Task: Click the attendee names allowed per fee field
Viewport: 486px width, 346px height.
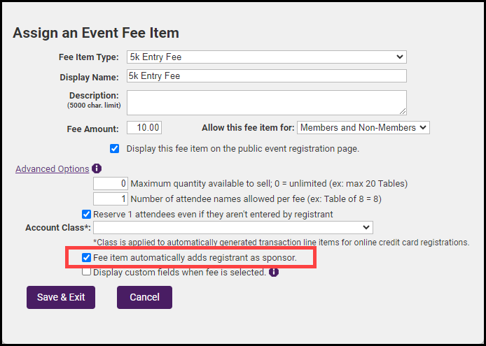Action: (111, 199)
